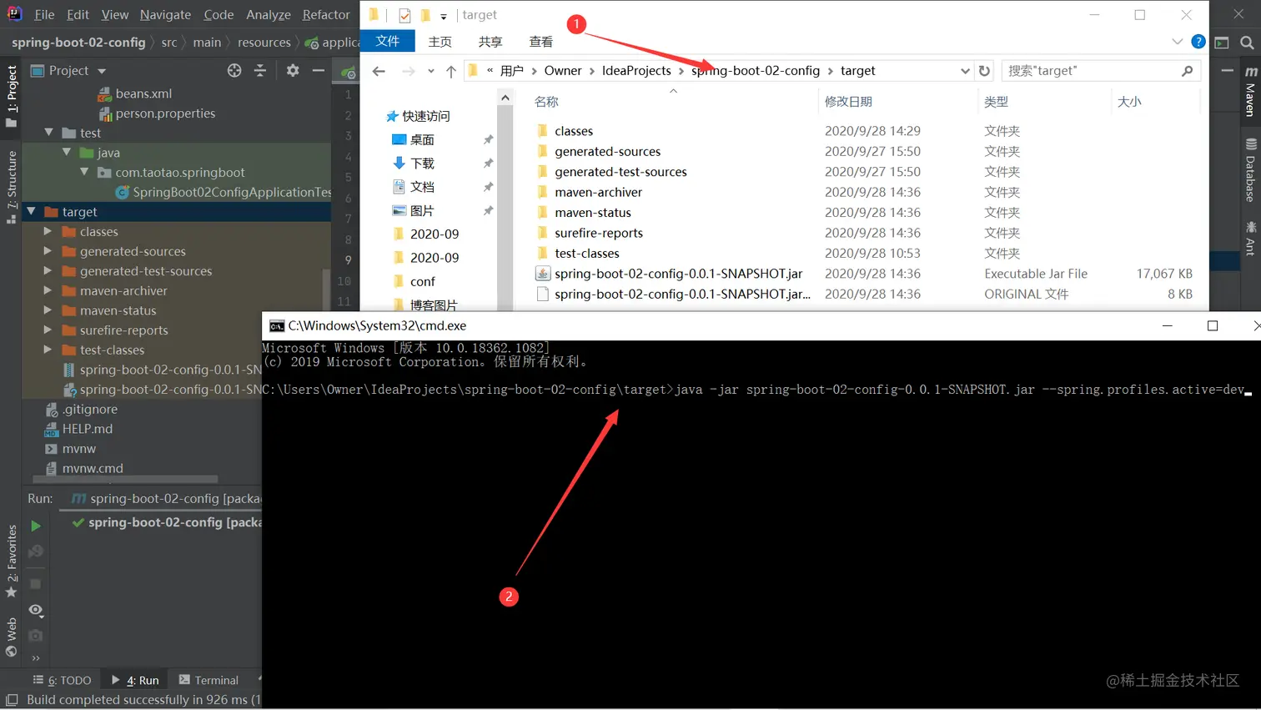This screenshot has width=1261, height=710.
Task: Open the Analyze menu in IntelliJ
Action: tap(269, 14)
